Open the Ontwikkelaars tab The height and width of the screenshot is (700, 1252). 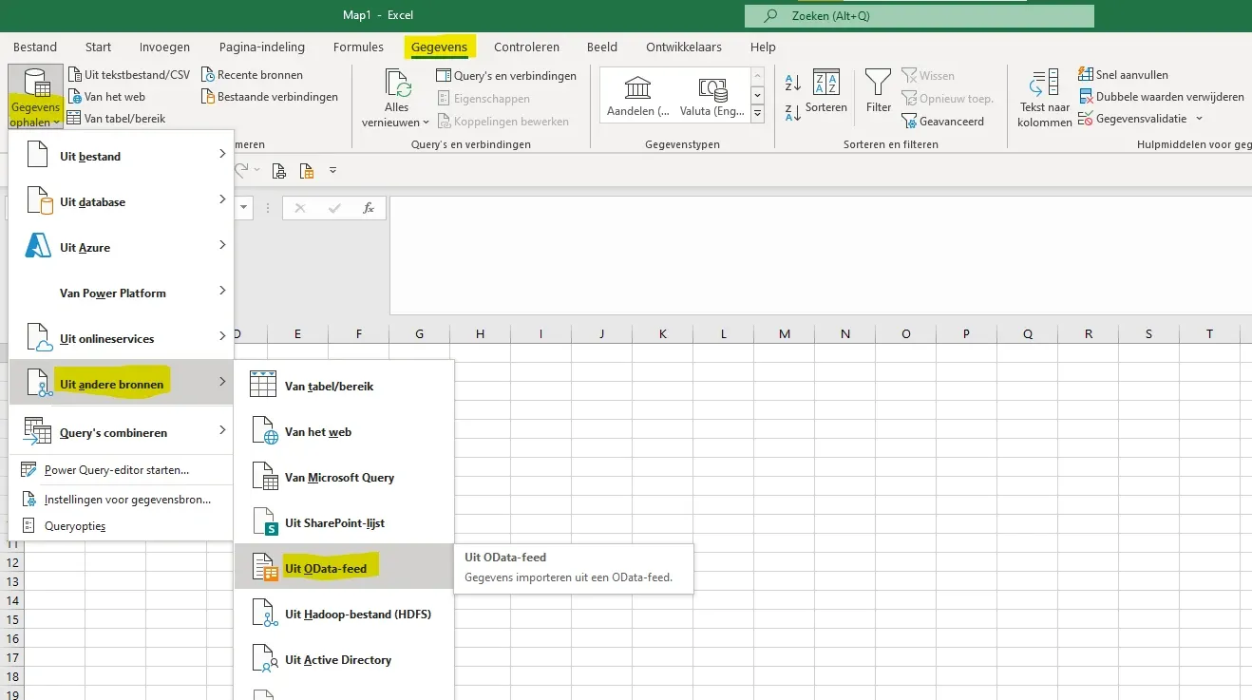point(684,47)
